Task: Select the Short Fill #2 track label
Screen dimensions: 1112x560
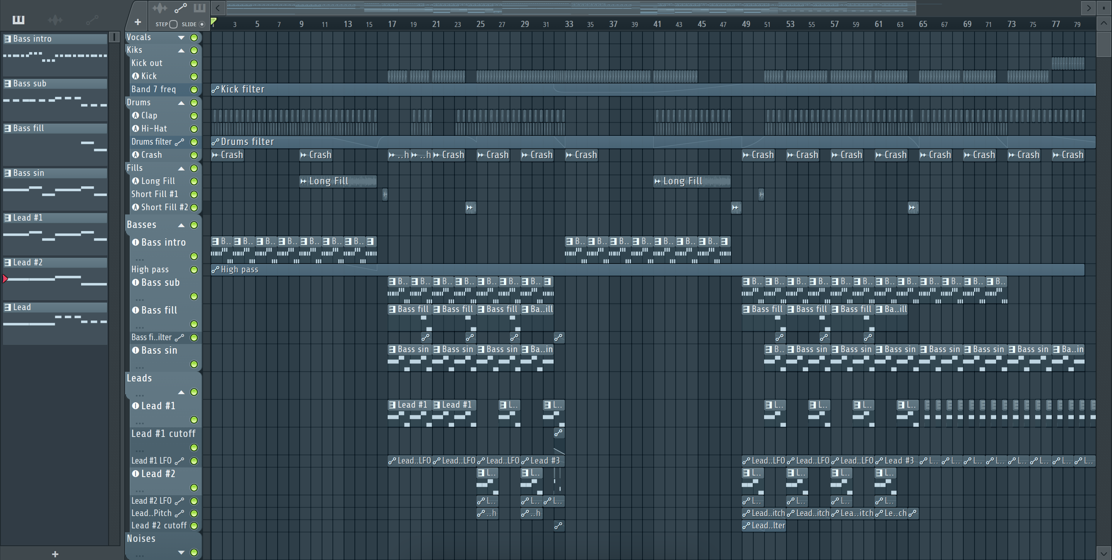Action: pos(164,207)
